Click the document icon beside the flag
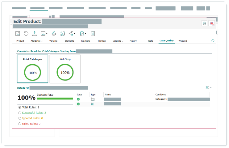229x148 pixels. click(204, 23)
